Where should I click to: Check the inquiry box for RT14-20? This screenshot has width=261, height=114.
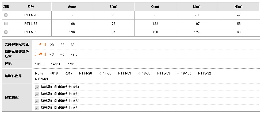coord(6,15)
